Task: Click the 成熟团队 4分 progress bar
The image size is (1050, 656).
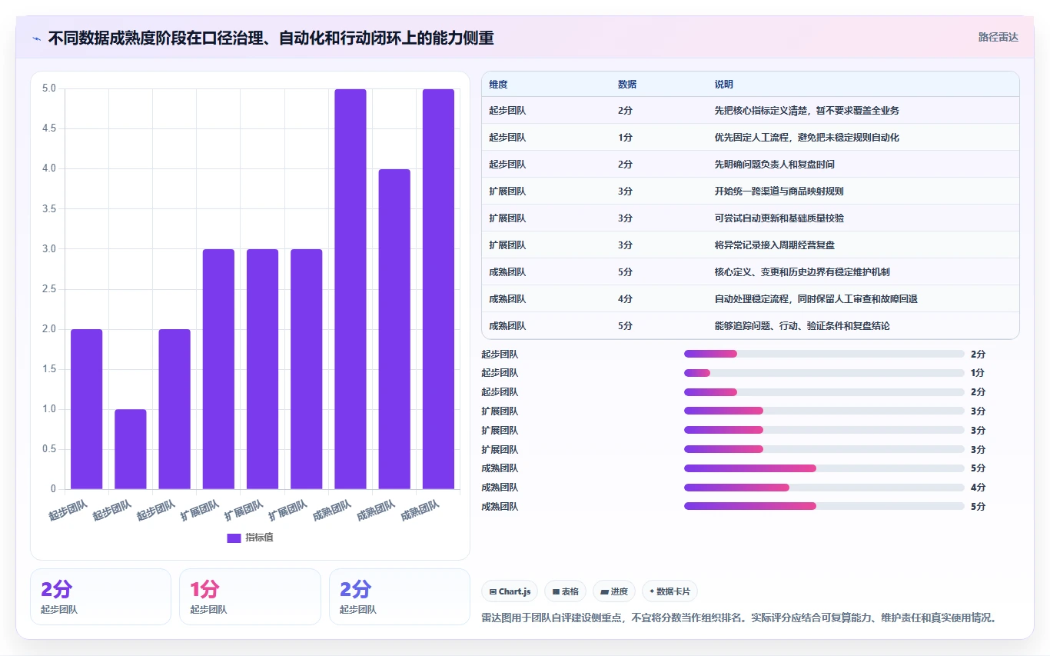Action: click(824, 488)
